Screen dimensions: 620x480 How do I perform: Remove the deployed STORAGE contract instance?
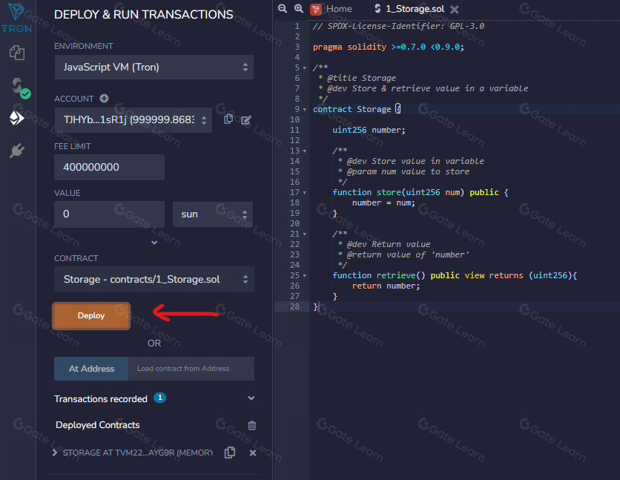pos(252,453)
